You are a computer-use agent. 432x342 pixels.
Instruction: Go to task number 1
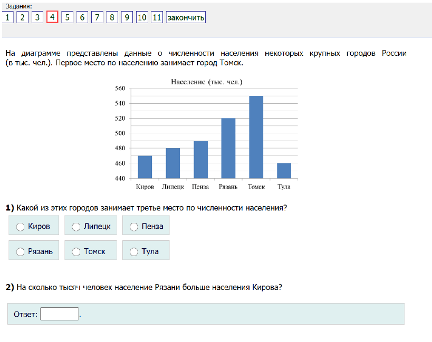click(x=7, y=17)
